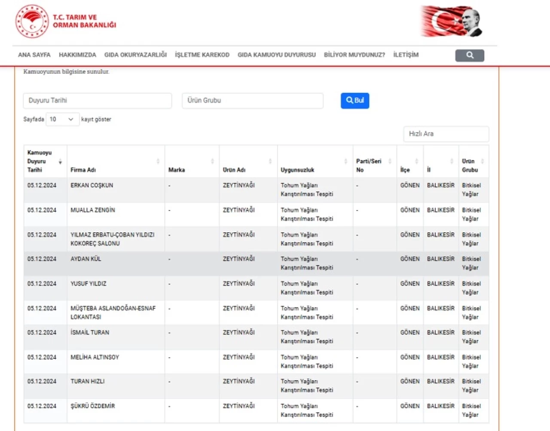Open the Duyuru Tarihi date field
This screenshot has height=431, width=550.
coord(98,101)
